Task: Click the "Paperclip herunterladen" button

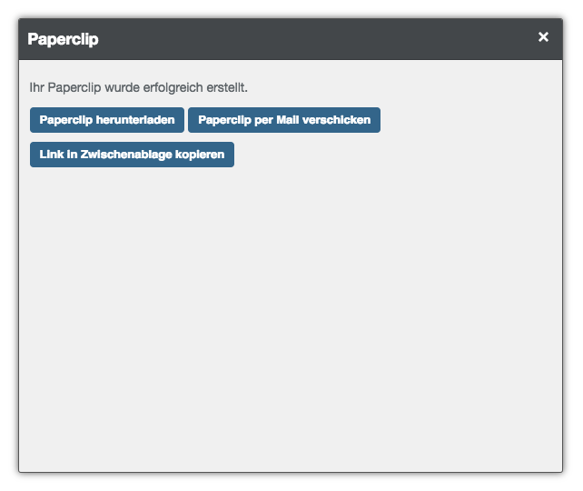Action: (107, 120)
